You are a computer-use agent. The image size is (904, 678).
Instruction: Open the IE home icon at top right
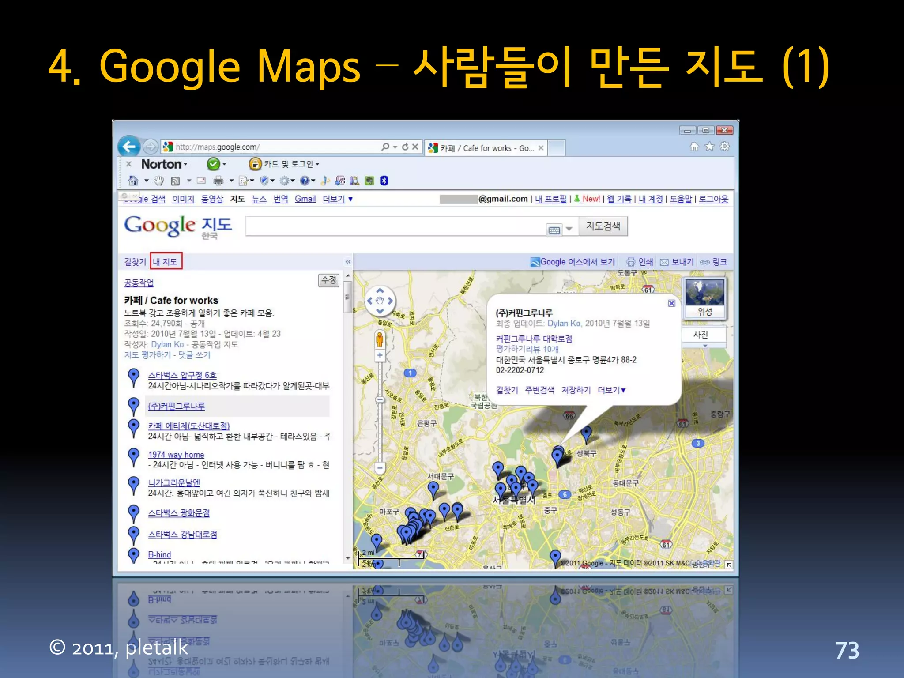pyautogui.click(x=694, y=146)
